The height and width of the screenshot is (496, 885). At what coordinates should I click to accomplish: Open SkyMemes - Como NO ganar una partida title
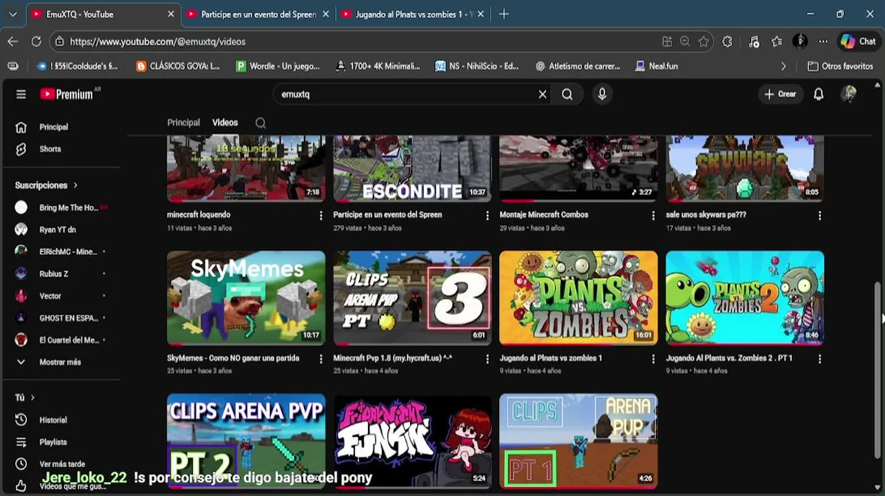point(233,358)
